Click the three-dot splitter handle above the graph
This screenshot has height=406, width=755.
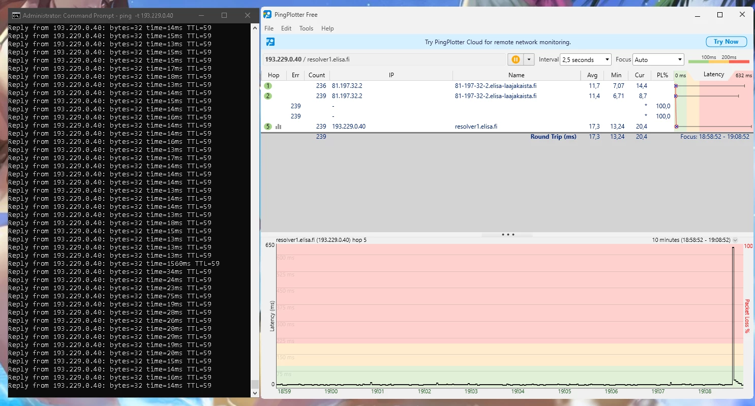click(508, 235)
